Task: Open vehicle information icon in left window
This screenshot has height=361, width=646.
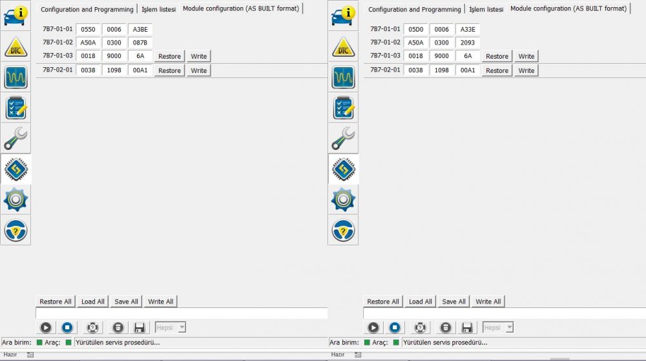Action: coord(16,15)
